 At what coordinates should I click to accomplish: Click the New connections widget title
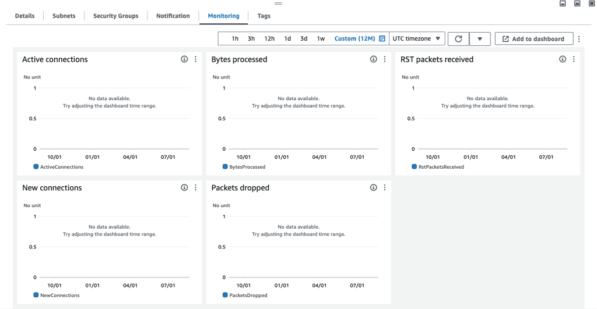pyautogui.click(x=52, y=188)
